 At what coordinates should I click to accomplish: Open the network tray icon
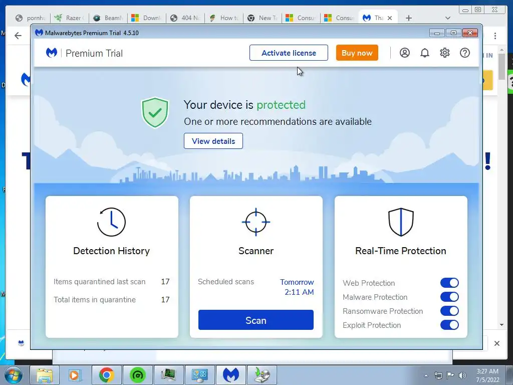[x=438, y=375]
